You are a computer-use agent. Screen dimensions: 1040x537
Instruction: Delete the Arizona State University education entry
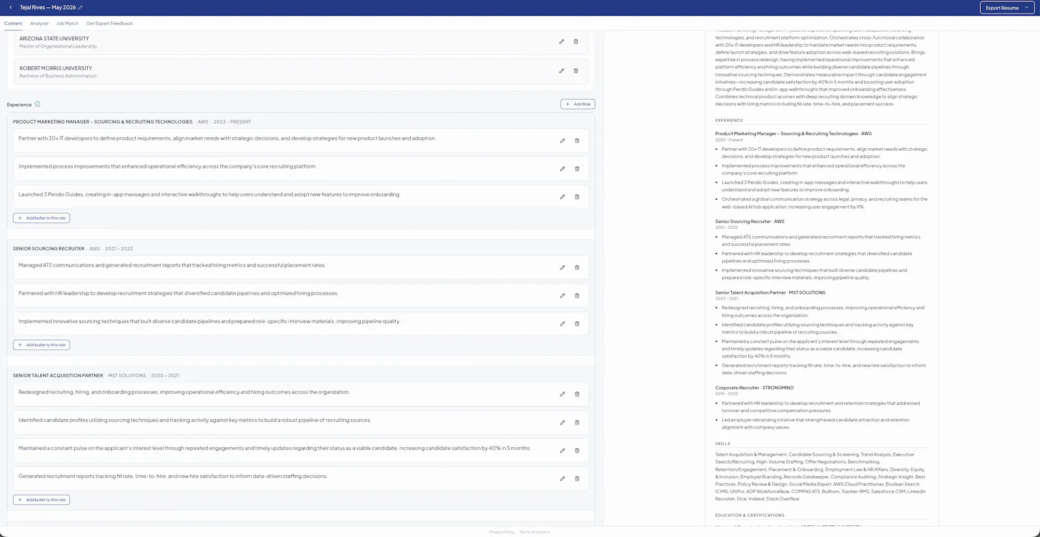(x=576, y=42)
